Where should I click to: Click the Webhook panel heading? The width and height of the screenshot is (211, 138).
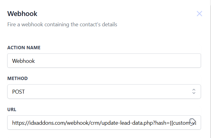point(22,14)
